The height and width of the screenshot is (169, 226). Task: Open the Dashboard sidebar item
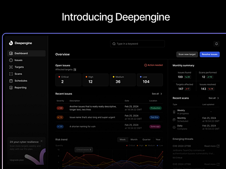[x=26, y=54]
